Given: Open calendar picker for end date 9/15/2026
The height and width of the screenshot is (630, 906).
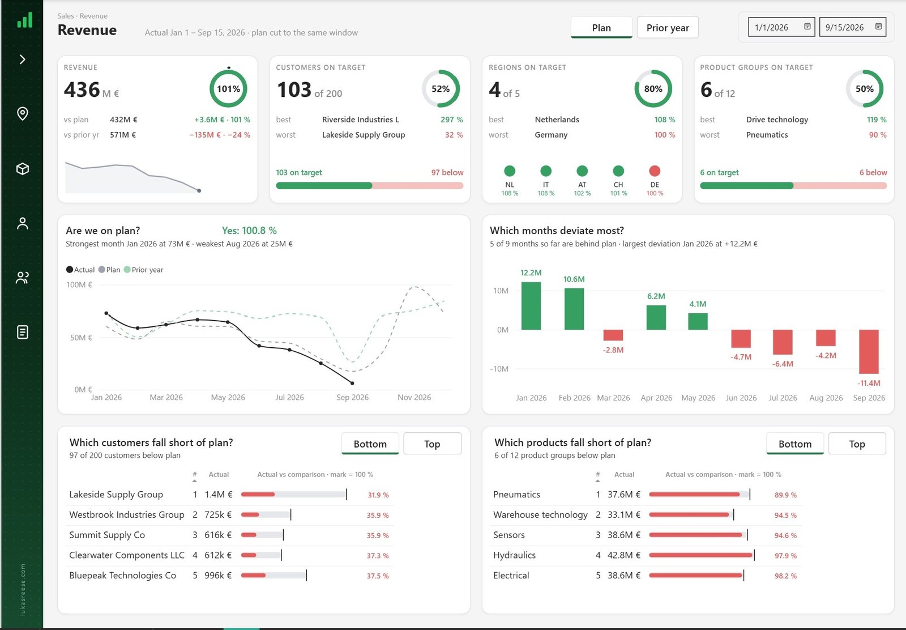Looking at the screenshot, I should 878,27.
